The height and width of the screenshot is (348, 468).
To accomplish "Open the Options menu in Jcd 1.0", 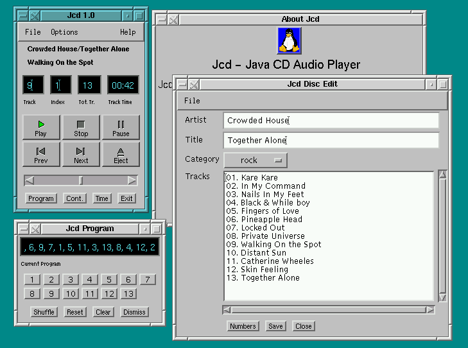I will click(64, 32).
